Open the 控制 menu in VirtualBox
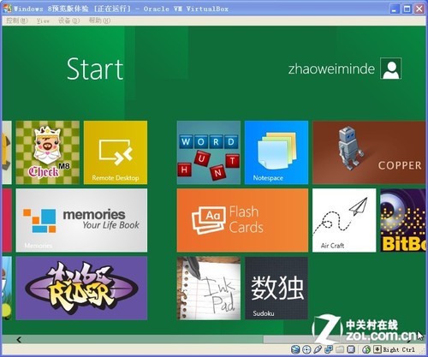The height and width of the screenshot is (357, 428). [x=17, y=21]
